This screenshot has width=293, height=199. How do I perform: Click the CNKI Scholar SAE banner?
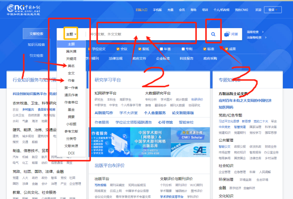coord(190,142)
